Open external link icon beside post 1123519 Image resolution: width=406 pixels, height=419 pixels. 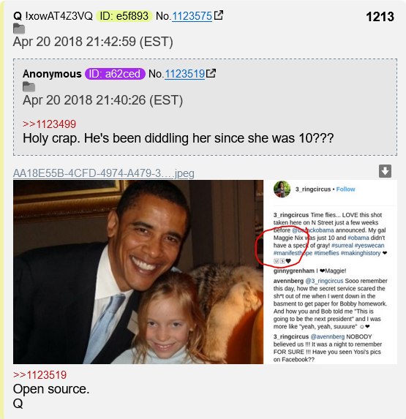coord(211,73)
